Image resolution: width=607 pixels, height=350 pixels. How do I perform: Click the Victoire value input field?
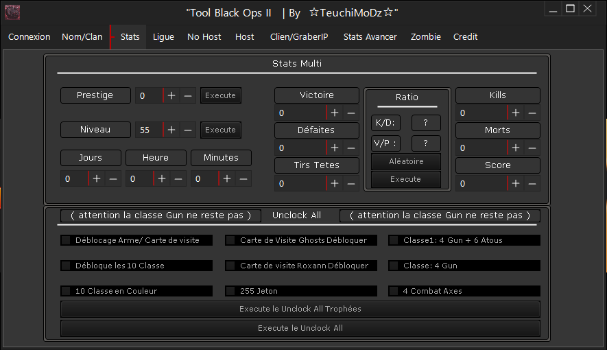pos(300,113)
